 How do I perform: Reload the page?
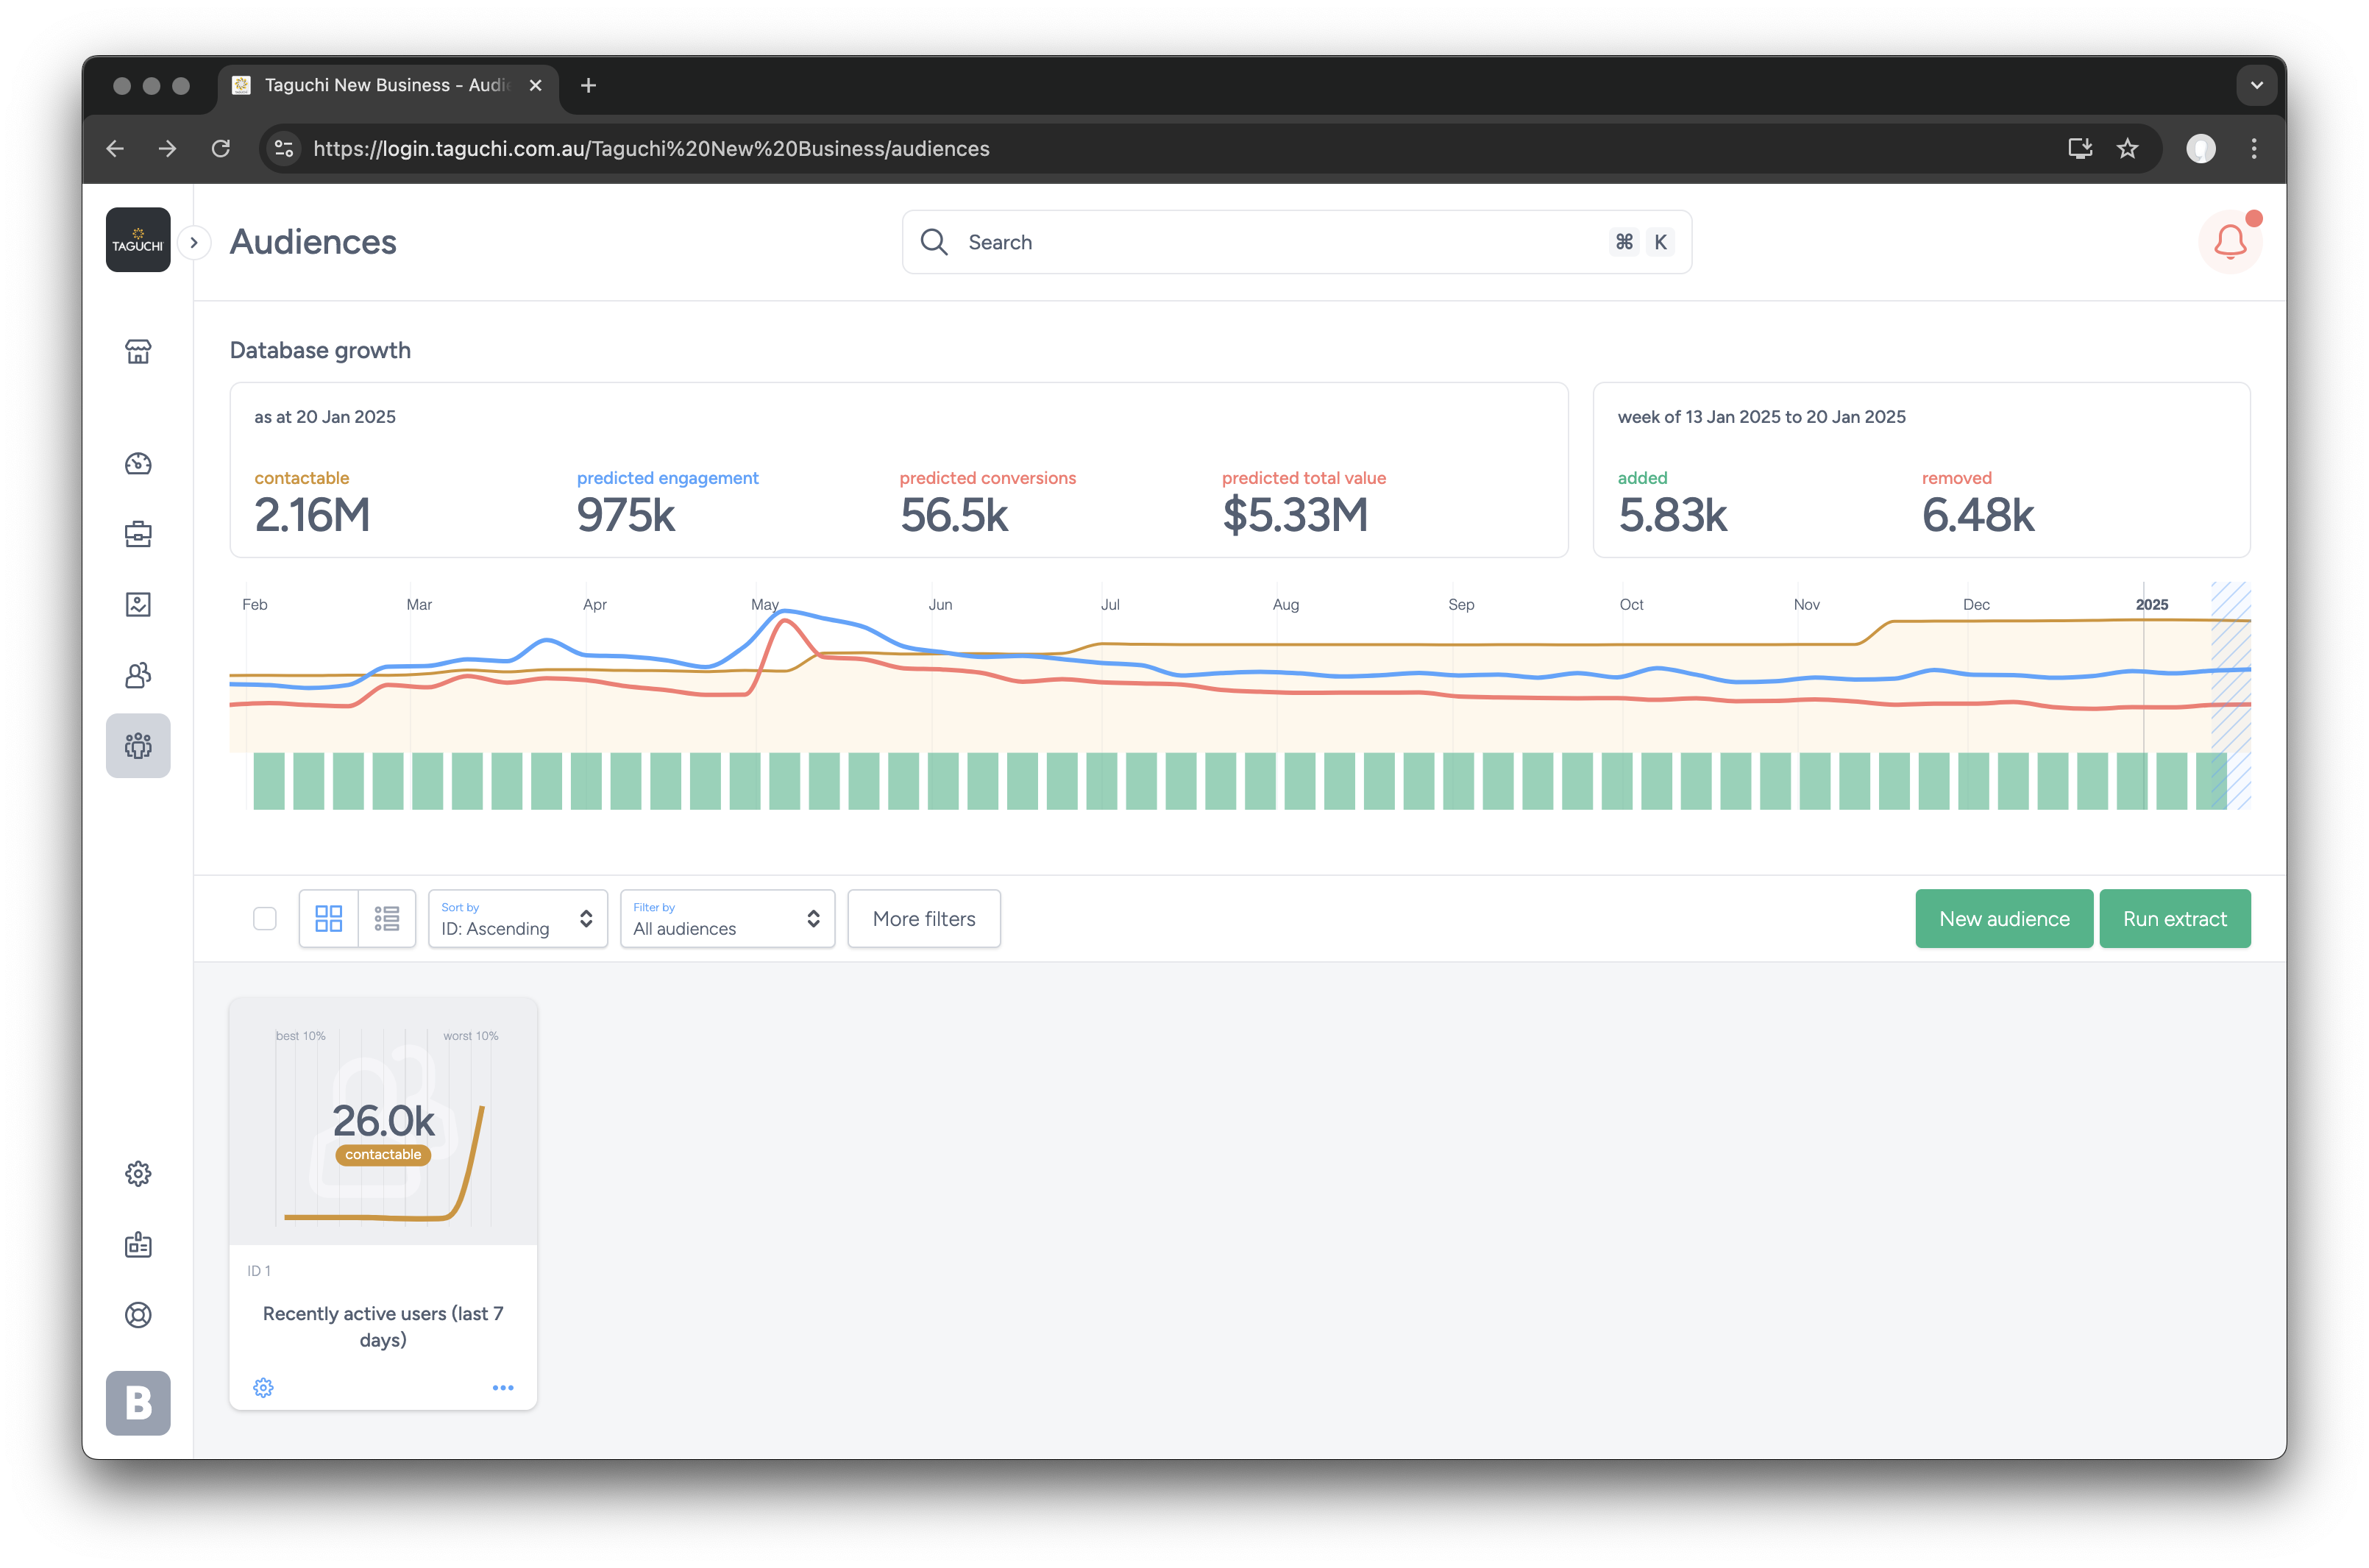pos(221,148)
